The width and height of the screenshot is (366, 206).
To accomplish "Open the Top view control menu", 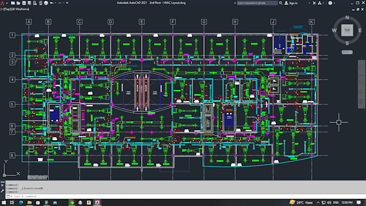I will [x=6, y=9].
